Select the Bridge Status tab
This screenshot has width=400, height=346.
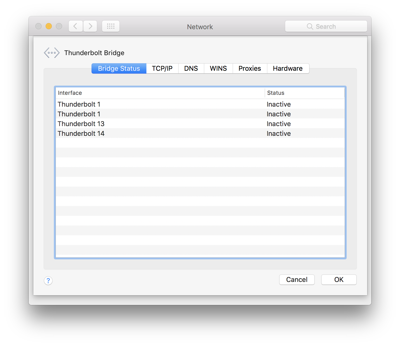(x=119, y=68)
